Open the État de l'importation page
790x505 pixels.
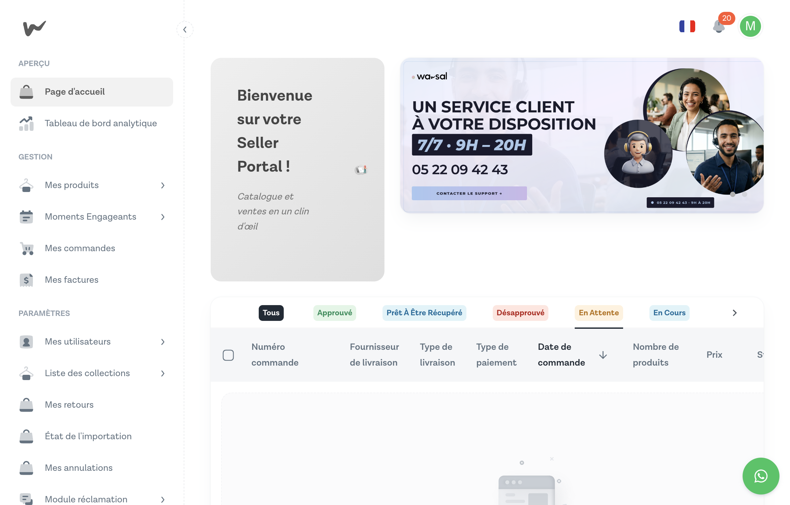click(88, 436)
